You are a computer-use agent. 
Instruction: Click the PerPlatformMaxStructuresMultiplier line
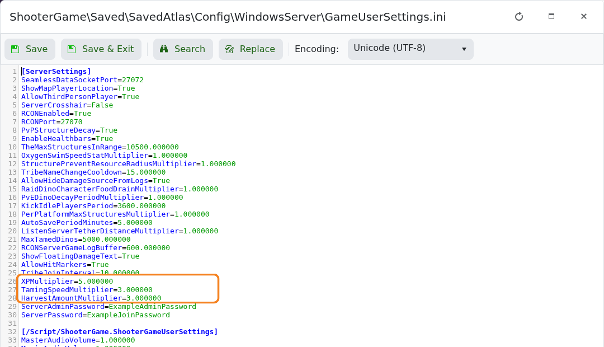tap(115, 214)
